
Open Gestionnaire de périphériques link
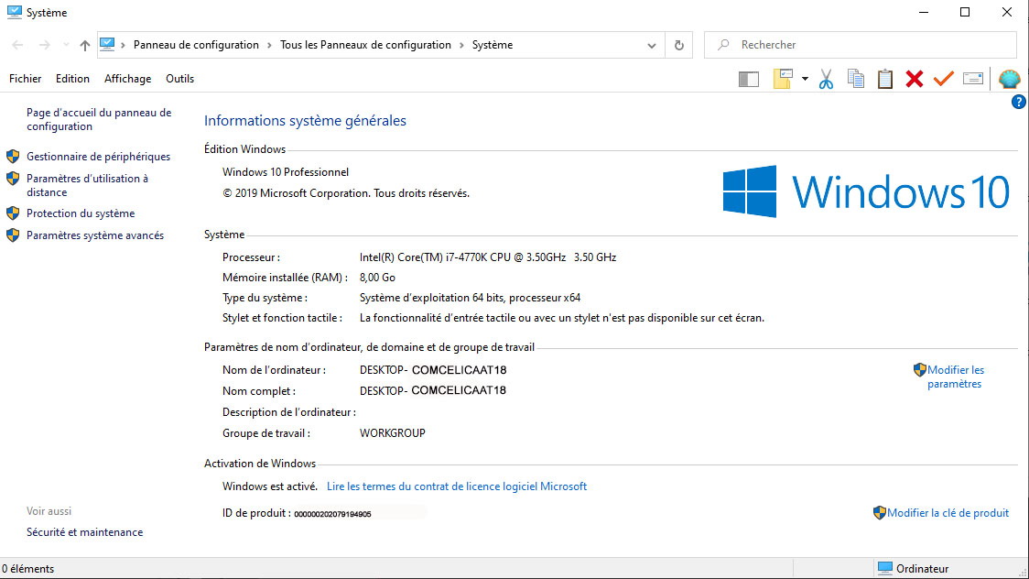[x=99, y=157]
